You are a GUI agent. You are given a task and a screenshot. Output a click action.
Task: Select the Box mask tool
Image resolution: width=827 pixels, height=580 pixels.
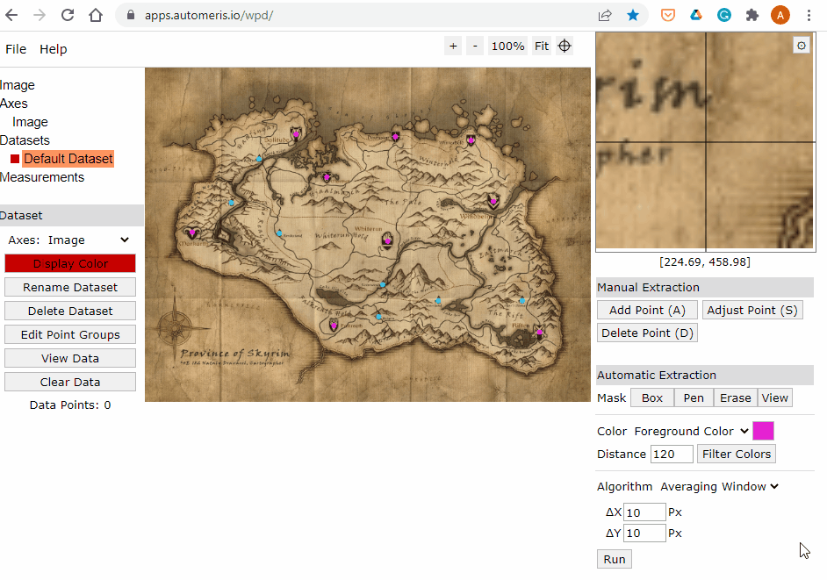click(x=652, y=397)
